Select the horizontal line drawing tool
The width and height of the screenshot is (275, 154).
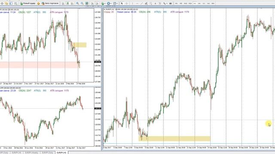[x=137, y=3]
